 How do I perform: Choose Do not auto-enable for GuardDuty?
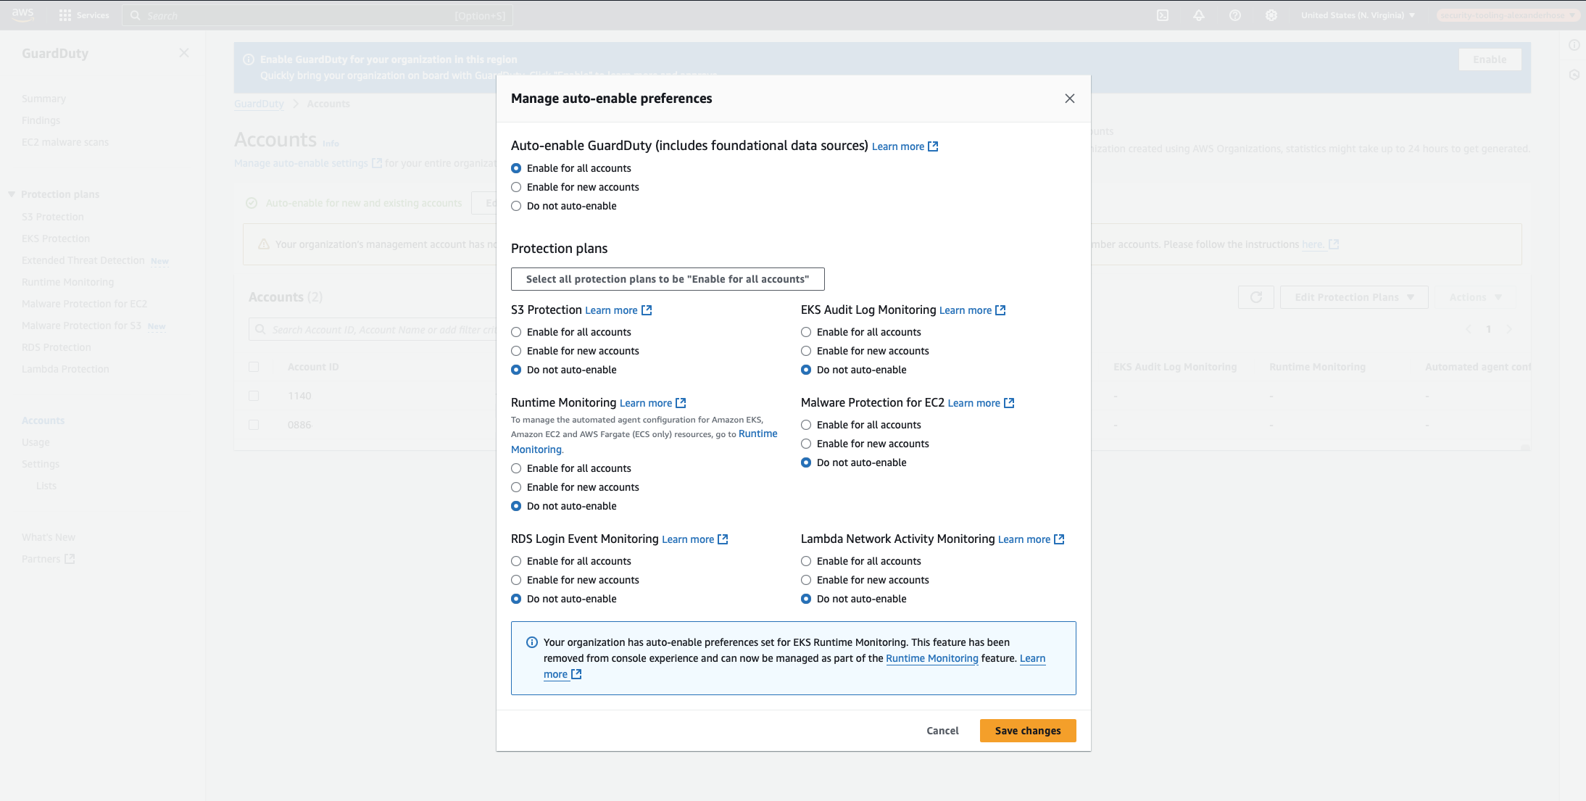(516, 206)
